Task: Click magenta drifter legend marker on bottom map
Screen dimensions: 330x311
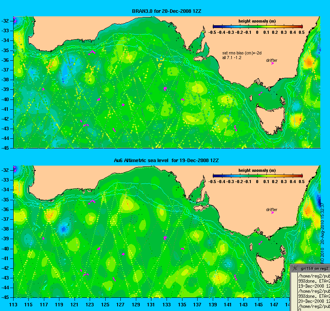Action: 273,213
